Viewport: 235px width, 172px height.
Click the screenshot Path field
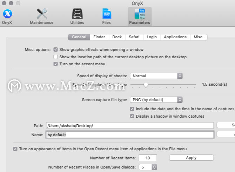pos(130,126)
